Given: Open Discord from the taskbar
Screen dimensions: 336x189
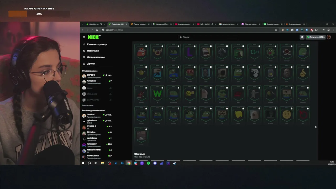Looking at the screenshot, I should (x=155, y=163).
